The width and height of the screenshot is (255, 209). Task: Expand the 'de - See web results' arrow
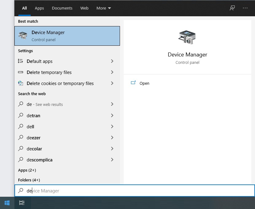point(112,104)
